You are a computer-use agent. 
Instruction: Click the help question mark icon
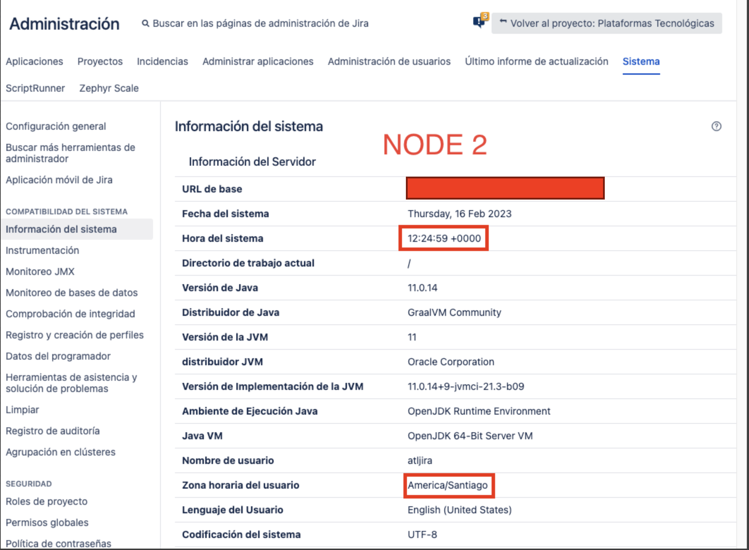pyautogui.click(x=716, y=126)
